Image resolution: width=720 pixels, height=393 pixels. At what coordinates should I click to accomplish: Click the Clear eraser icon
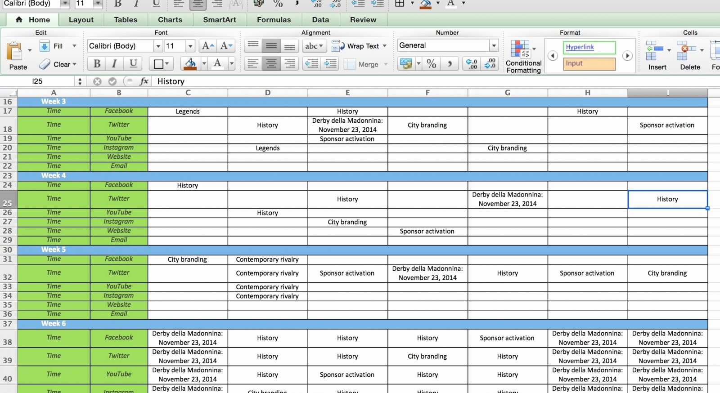click(x=45, y=64)
